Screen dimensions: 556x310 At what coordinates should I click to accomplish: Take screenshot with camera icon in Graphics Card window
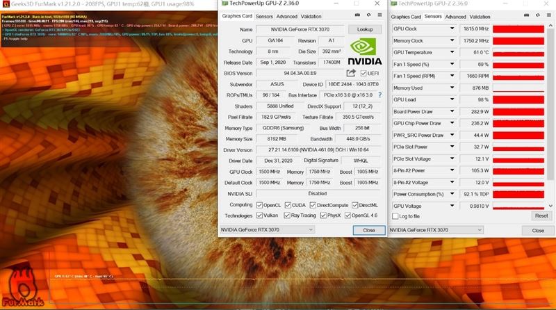(x=357, y=15)
